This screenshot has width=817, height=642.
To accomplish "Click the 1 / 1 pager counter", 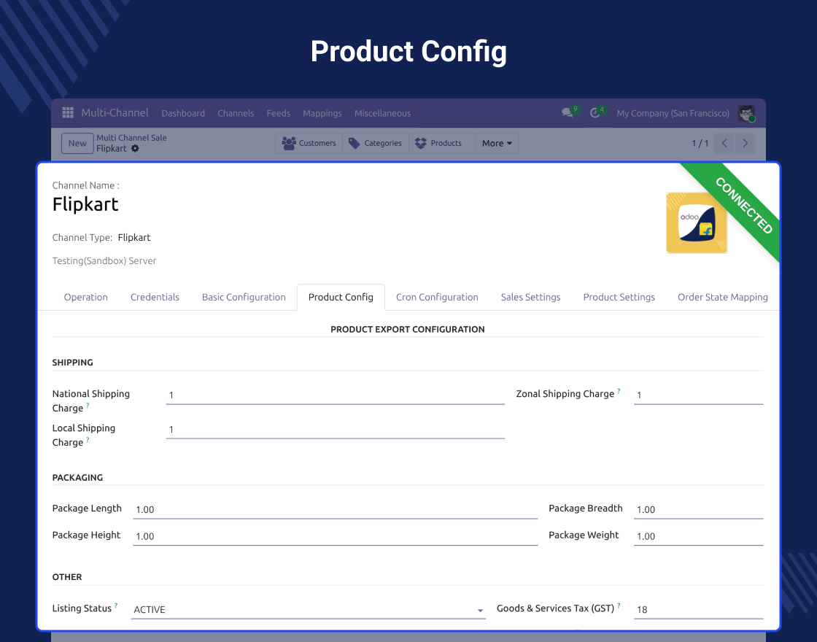I will (700, 143).
